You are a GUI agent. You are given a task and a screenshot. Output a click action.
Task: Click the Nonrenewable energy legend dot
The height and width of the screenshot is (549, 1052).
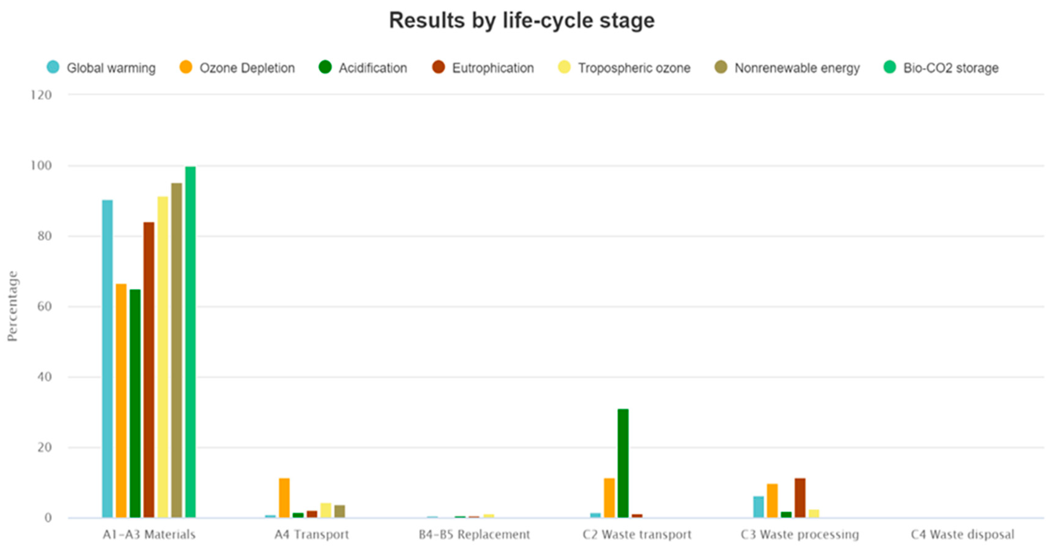point(721,67)
